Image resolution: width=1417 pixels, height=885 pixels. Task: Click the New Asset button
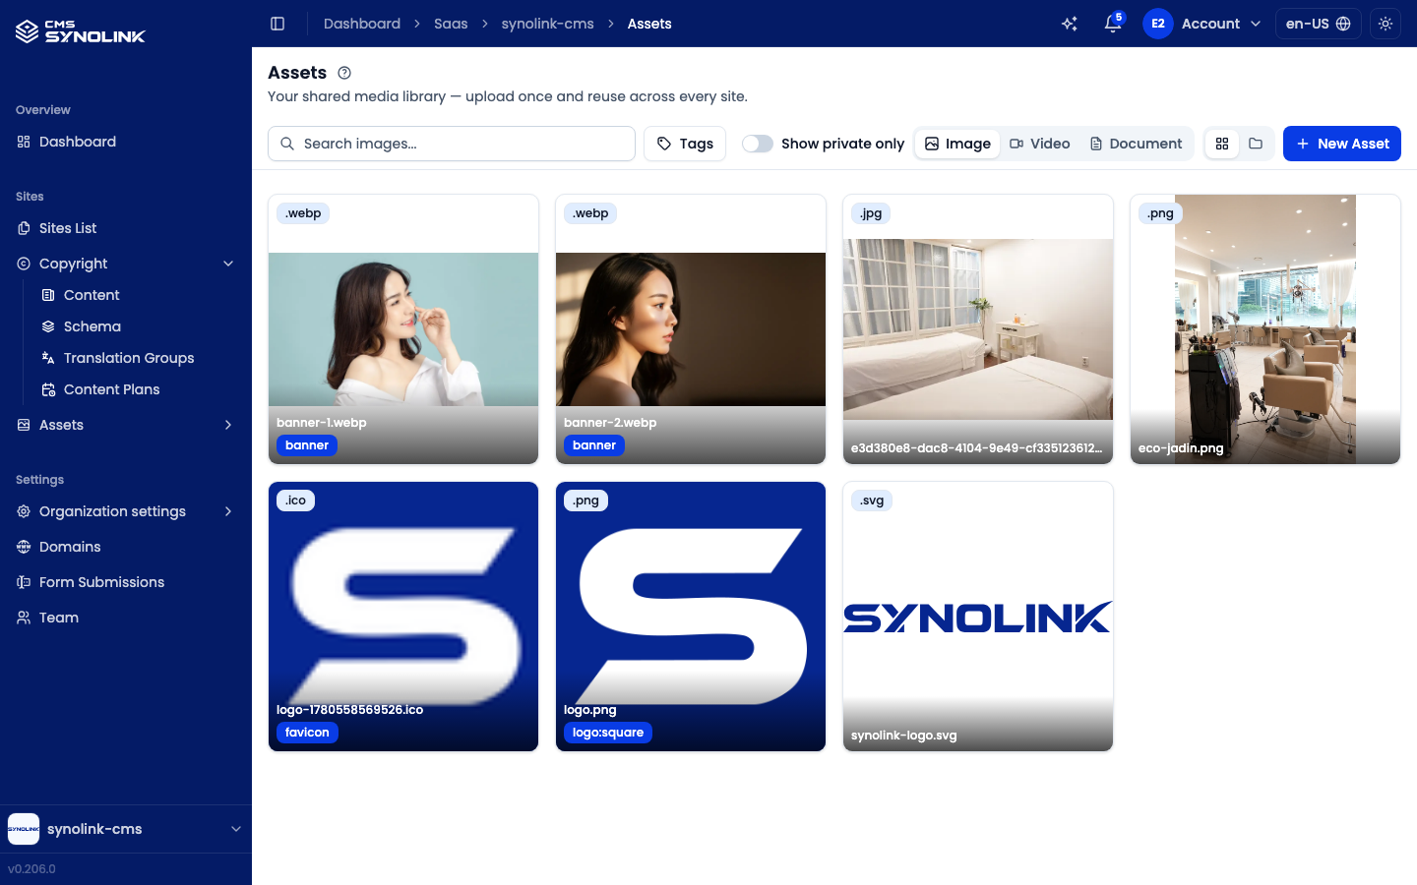(1342, 144)
